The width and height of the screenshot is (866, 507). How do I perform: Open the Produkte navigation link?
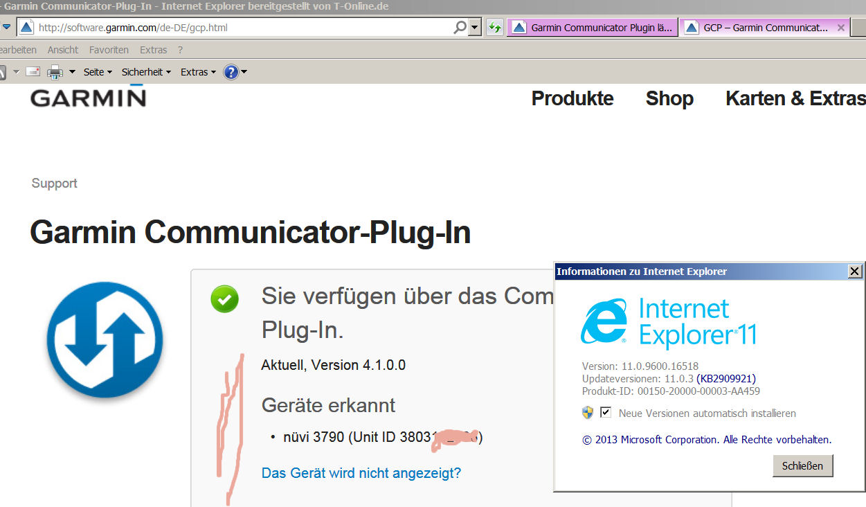coord(572,98)
